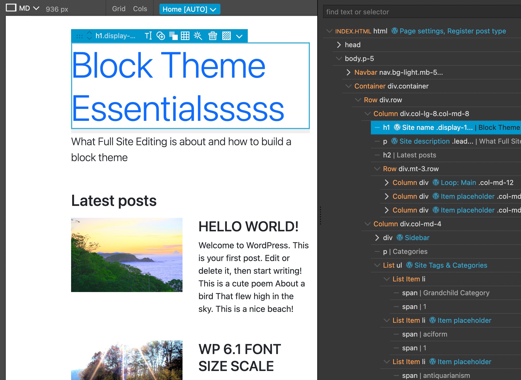Collapse the Column div.col-md-4 node
This screenshot has height=380, width=521.
click(367, 224)
